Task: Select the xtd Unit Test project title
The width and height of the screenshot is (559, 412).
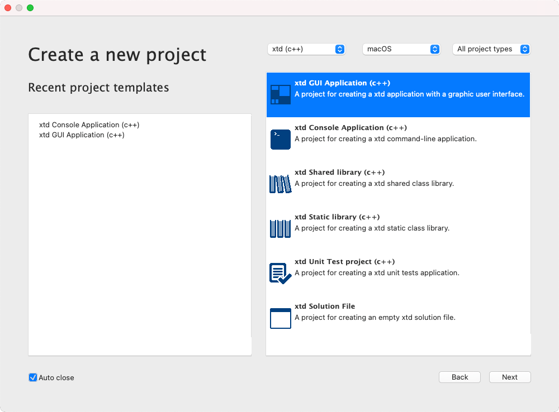Action: (344, 262)
